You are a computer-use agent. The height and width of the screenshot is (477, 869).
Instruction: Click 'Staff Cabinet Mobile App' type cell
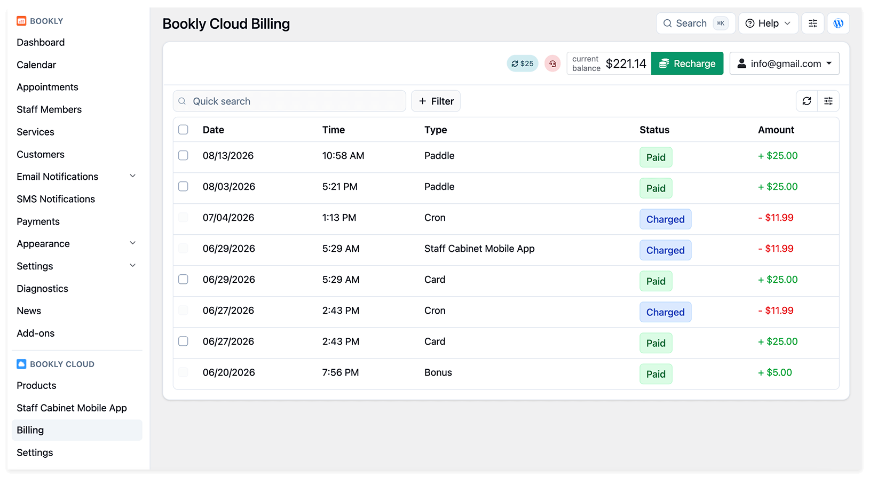[479, 249]
